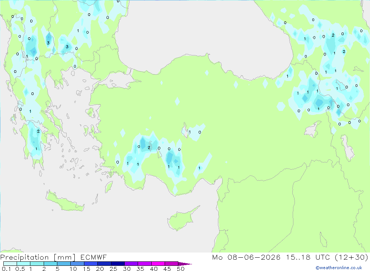
Task: Click the 0.1–0.5 mm legend swatch
Action: click(x=10, y=264)
